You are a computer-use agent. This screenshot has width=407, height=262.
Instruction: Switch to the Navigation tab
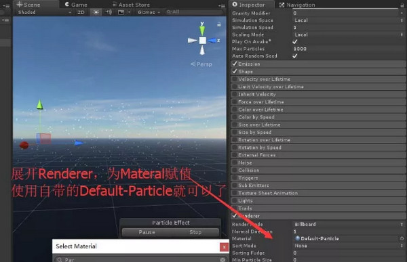[297, 5]
